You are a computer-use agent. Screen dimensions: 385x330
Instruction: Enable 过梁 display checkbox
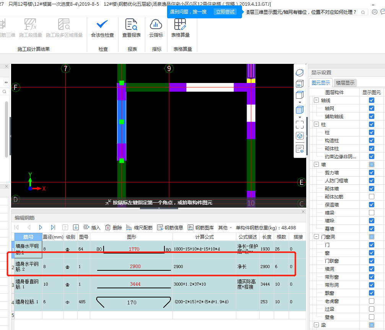pos(372,309)
